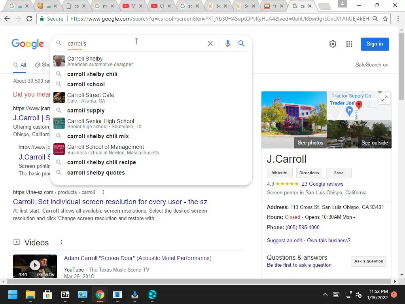405x304 pixels.
Task: Select carroll supply suggestion
Action: pyautogui.click(x=151, y=111)
